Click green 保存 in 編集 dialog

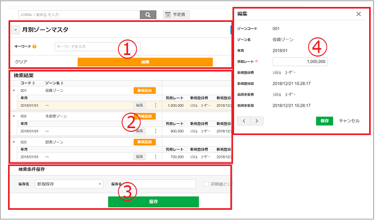tap(325, 121)
